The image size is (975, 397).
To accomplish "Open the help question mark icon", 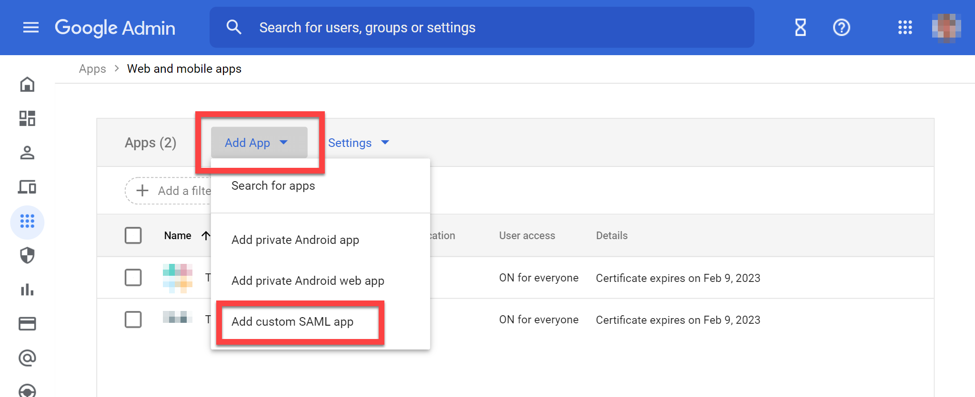I will point(842,28).
